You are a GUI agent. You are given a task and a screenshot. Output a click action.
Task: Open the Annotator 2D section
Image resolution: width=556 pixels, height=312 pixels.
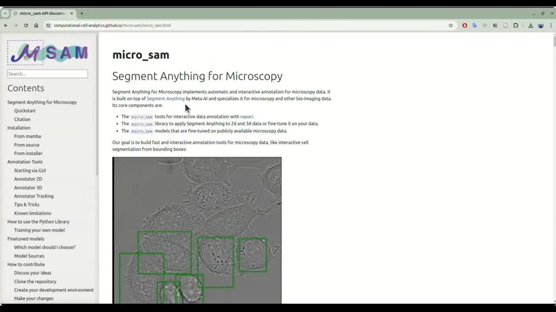(28, 179)
